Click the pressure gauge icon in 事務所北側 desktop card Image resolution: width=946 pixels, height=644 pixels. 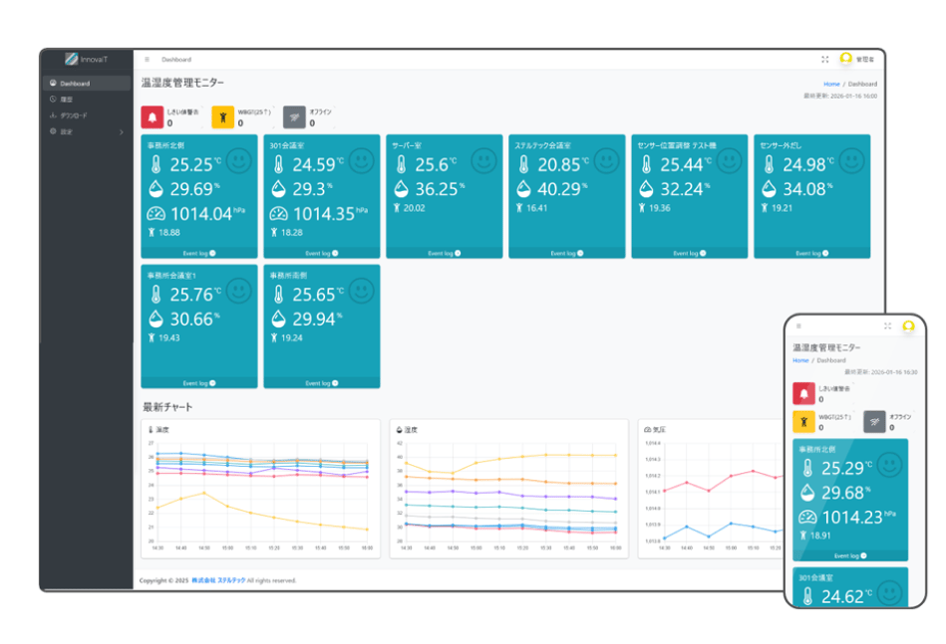[x=156, y=214]
